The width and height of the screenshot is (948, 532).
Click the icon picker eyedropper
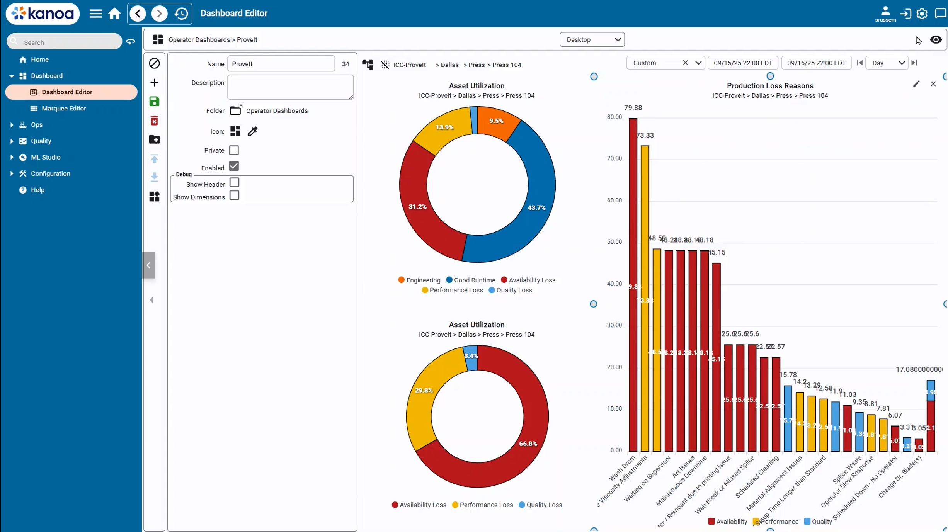252,132
